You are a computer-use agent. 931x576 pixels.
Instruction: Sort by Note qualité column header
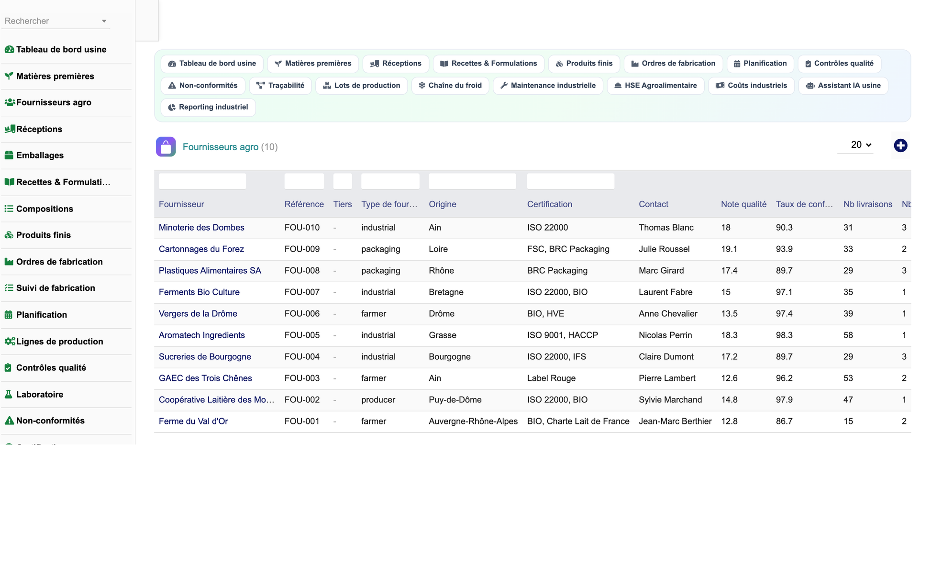click(743, 204)
